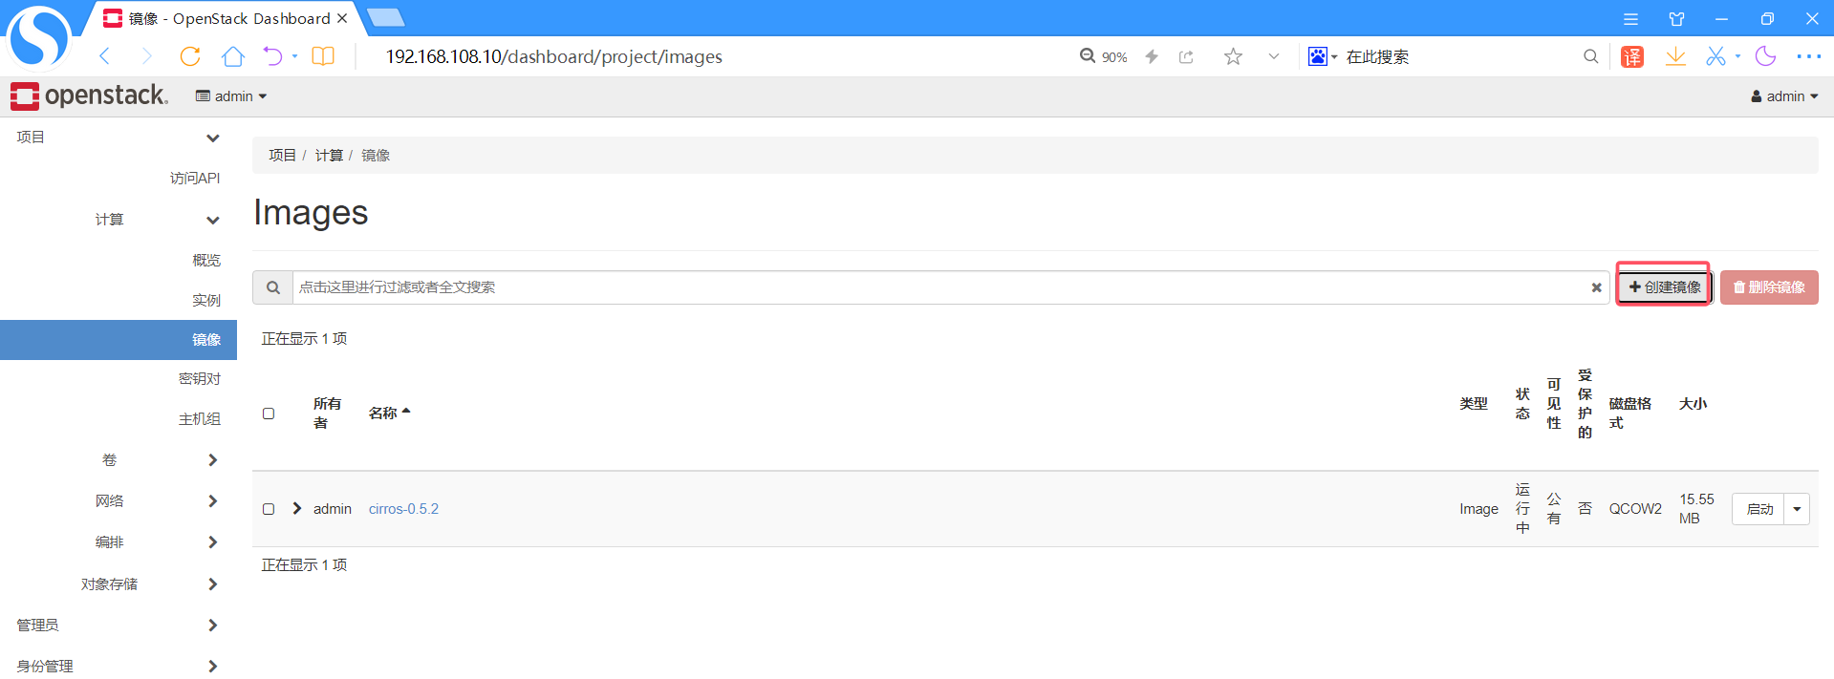Viewport: 1834px width, 679px height.
Task: Click the undo closed tab icon
Action: (x=273, y=56)
